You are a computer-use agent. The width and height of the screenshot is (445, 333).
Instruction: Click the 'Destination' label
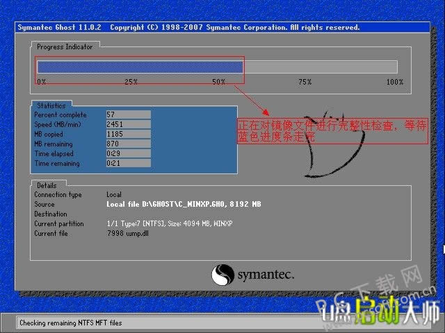coord(51,214)
